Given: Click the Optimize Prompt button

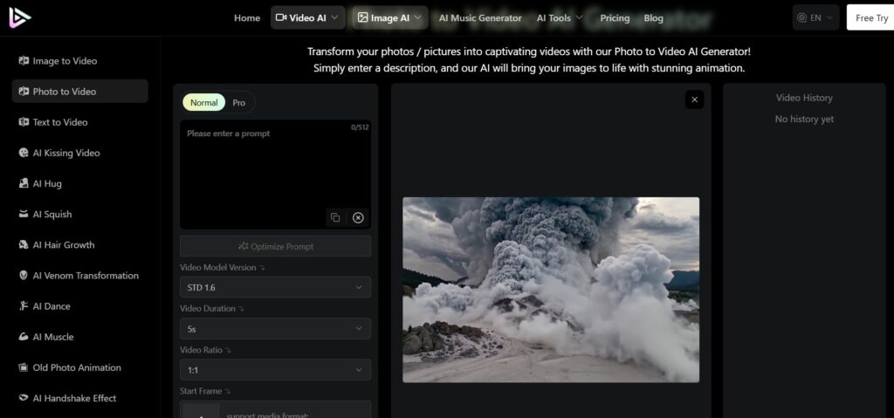Looking at the screenshot, I should pyautogui.click(x=275, y=246).
